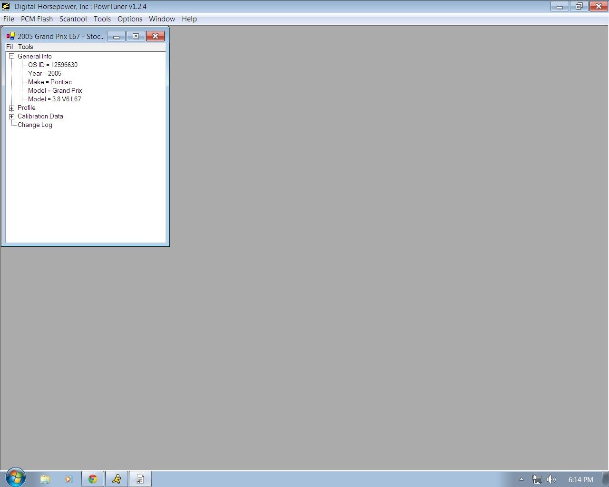Open Windows Explorer from taskbar
This screenshot has width=609, height=487.
pyautogui.click(x=45, y=479)
